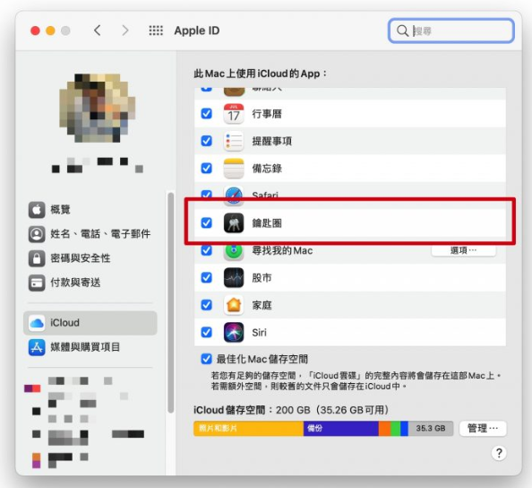This screenshot has height=488, width=532.
Task: Toggle the Siri checkbox
Action: [x=206, y=332]
